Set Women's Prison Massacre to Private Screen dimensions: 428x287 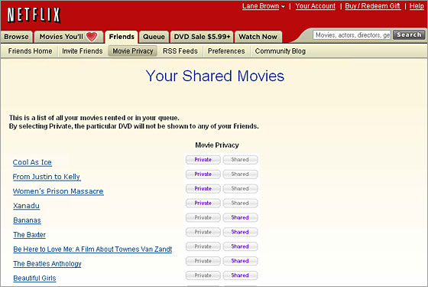pos(203,189)
